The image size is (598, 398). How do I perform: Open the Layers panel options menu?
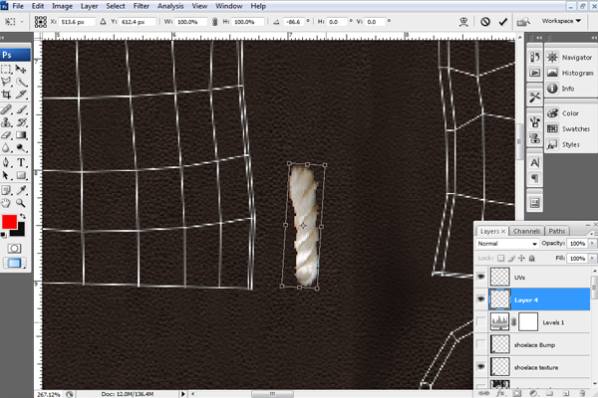click(592, 233)
